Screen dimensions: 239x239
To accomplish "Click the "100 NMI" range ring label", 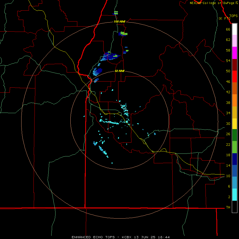I will [x=119, y=22].
